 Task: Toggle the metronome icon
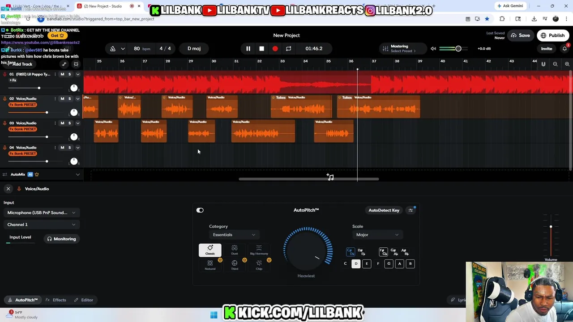(113, 48)
